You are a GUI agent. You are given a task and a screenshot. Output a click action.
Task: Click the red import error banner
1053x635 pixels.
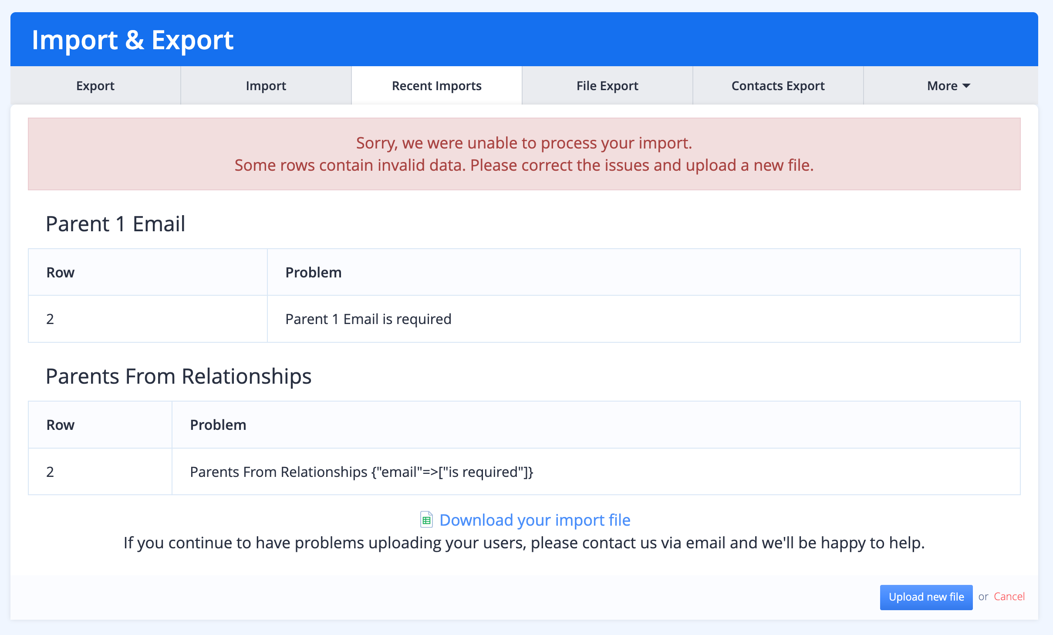pyautogui.click(x=524, y=154)
